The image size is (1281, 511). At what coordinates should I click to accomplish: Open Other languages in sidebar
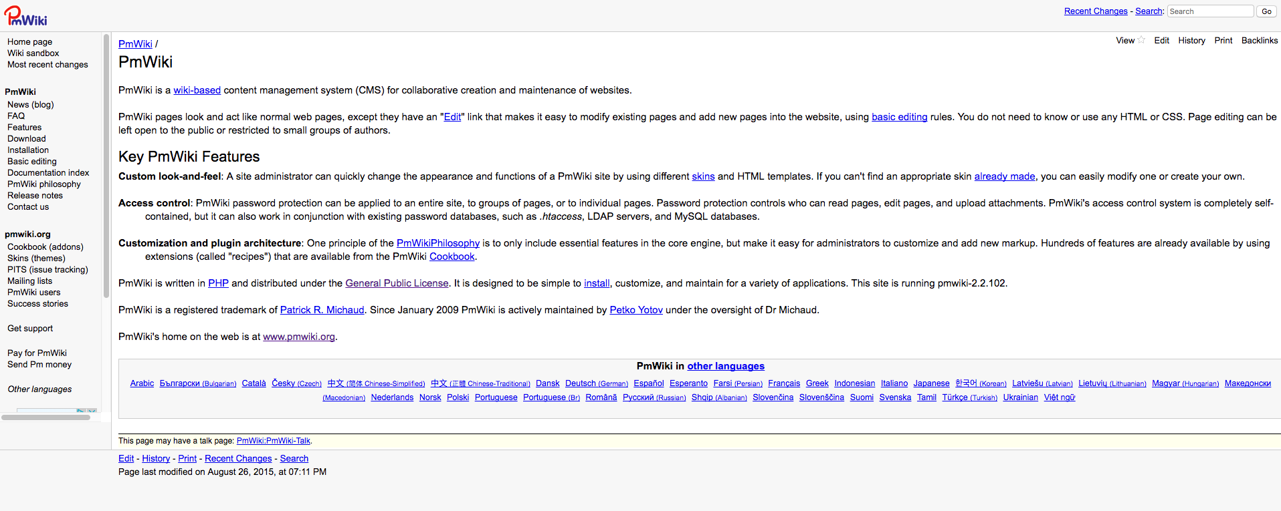[39, 389]
